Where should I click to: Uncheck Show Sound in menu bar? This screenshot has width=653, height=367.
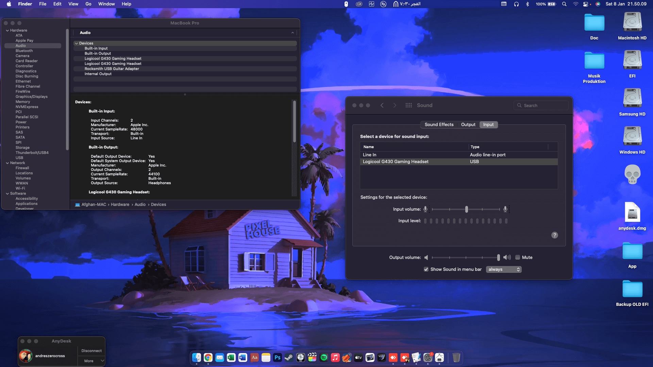(x=426, y=269)
